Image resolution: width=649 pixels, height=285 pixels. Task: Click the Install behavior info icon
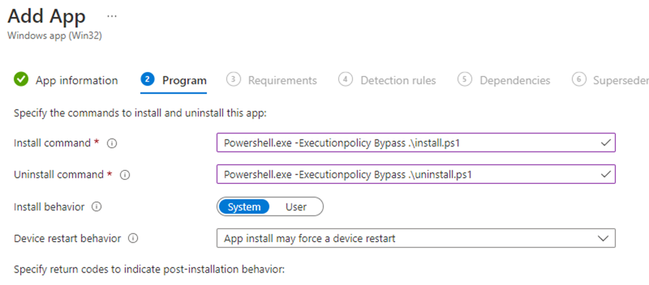(97, 207)
